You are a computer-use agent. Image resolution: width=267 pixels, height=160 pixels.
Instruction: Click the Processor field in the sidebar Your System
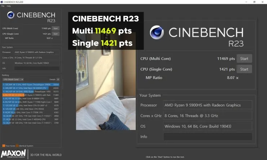tap(37, 52)
